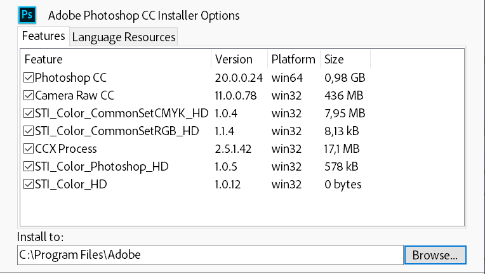
Task: Sort by the Platform column header
Action: [294, 60]
